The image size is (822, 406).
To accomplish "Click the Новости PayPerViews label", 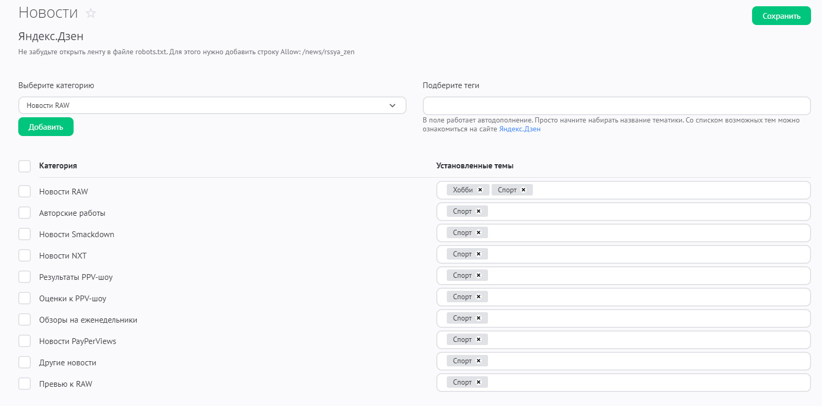I will click(78, 341).
